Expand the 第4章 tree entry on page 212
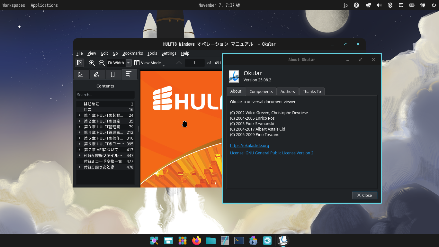439x247 pixels. [x=79, y=132]
